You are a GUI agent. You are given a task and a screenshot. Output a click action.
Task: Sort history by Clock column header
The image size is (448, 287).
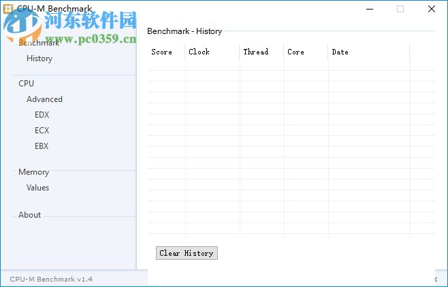(x=212, y=52)
